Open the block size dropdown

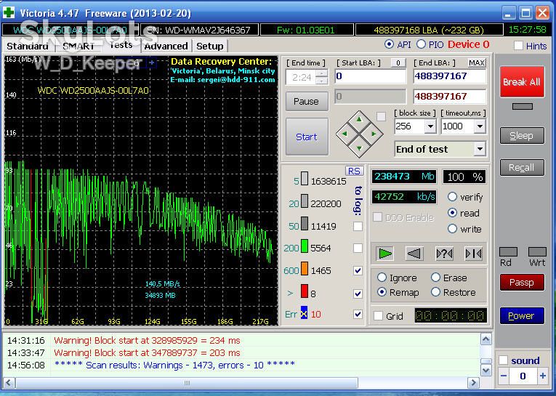(x=430, y=126)
